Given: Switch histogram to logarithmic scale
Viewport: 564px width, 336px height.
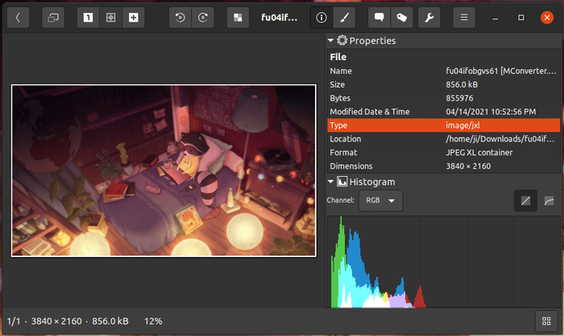Looking at the screenshot, I should pyautogui.click(x=549, y=201).
